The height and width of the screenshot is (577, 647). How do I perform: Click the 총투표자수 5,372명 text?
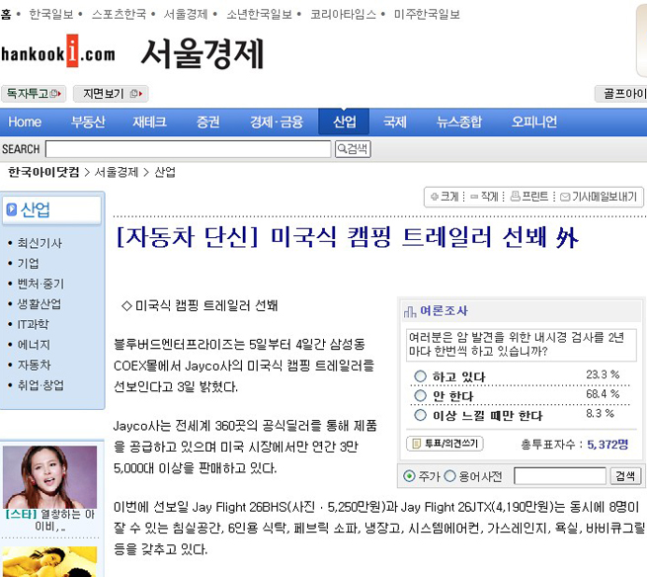pos(574,444)
